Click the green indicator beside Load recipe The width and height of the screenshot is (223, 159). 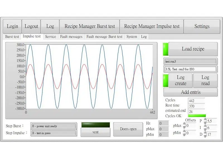point(166,49)
